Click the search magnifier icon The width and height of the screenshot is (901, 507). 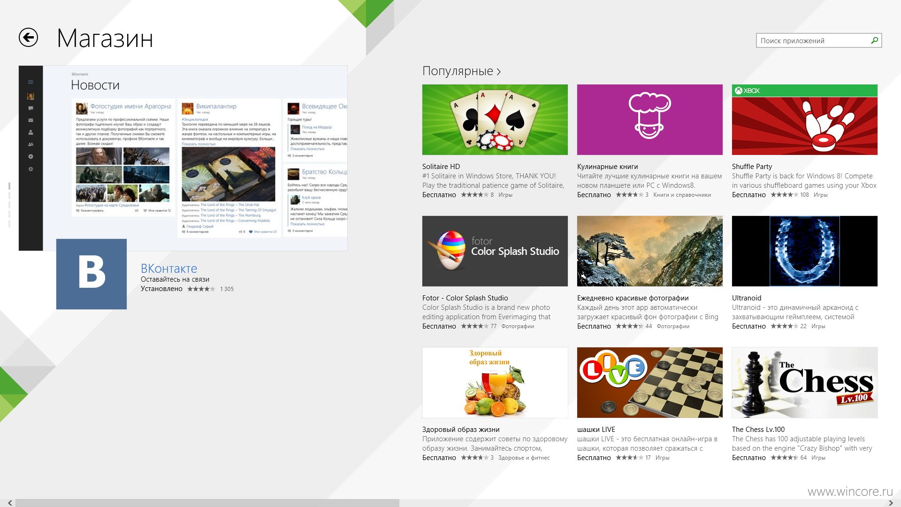874,40
